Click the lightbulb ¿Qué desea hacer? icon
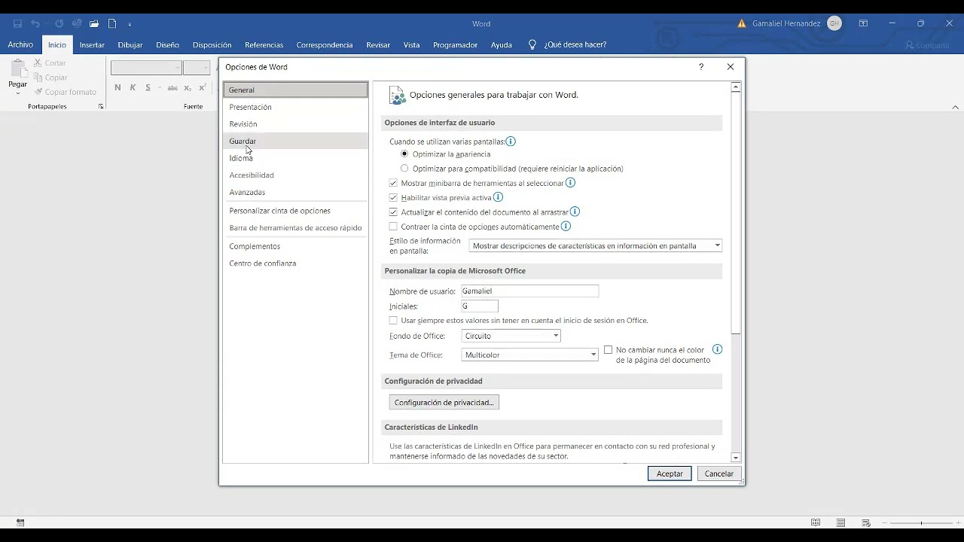The image size is (964, 542). [x=532, y=45]
